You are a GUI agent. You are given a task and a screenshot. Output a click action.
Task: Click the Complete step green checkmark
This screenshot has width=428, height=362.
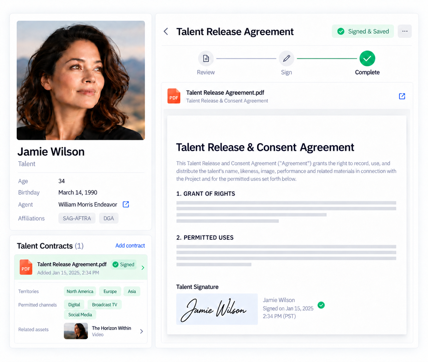(x=367, y=58)
